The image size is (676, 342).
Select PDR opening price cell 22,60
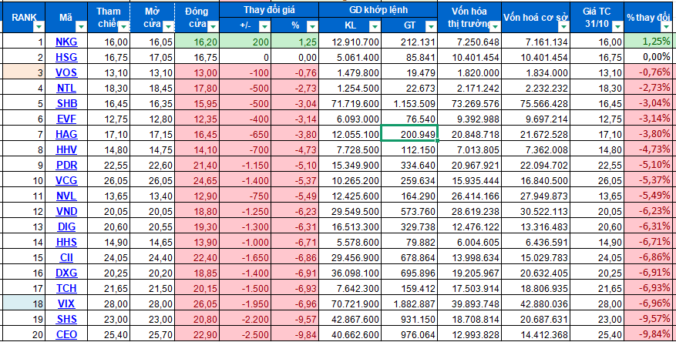[153, 165]
